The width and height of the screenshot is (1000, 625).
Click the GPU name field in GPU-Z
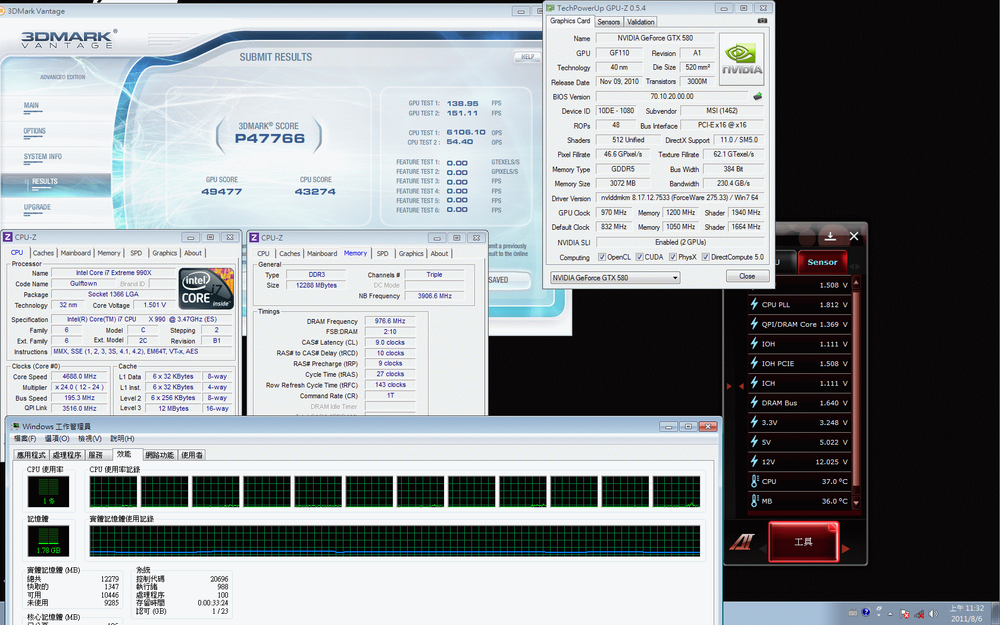pyautogui.click(x=655, y=38)
